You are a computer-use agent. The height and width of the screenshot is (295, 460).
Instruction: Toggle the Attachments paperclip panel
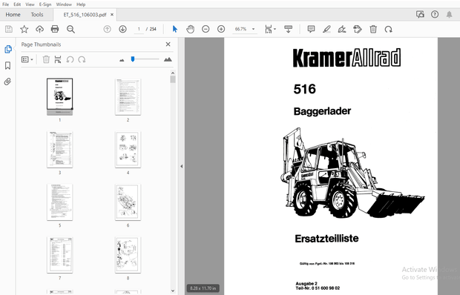coord(8,82)
